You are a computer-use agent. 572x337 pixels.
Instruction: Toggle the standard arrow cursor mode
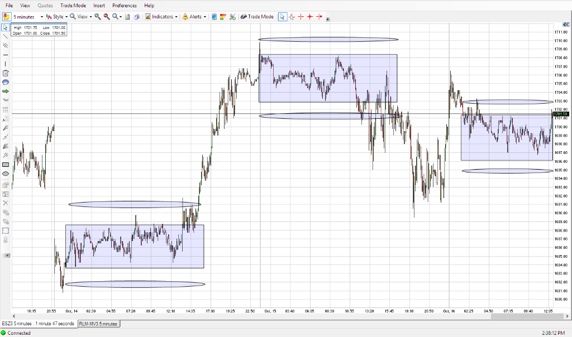click(x=283, y=17)
